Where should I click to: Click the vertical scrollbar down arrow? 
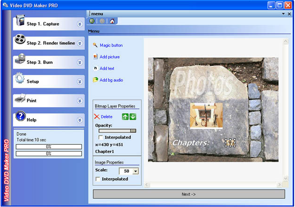coord(285,178)
